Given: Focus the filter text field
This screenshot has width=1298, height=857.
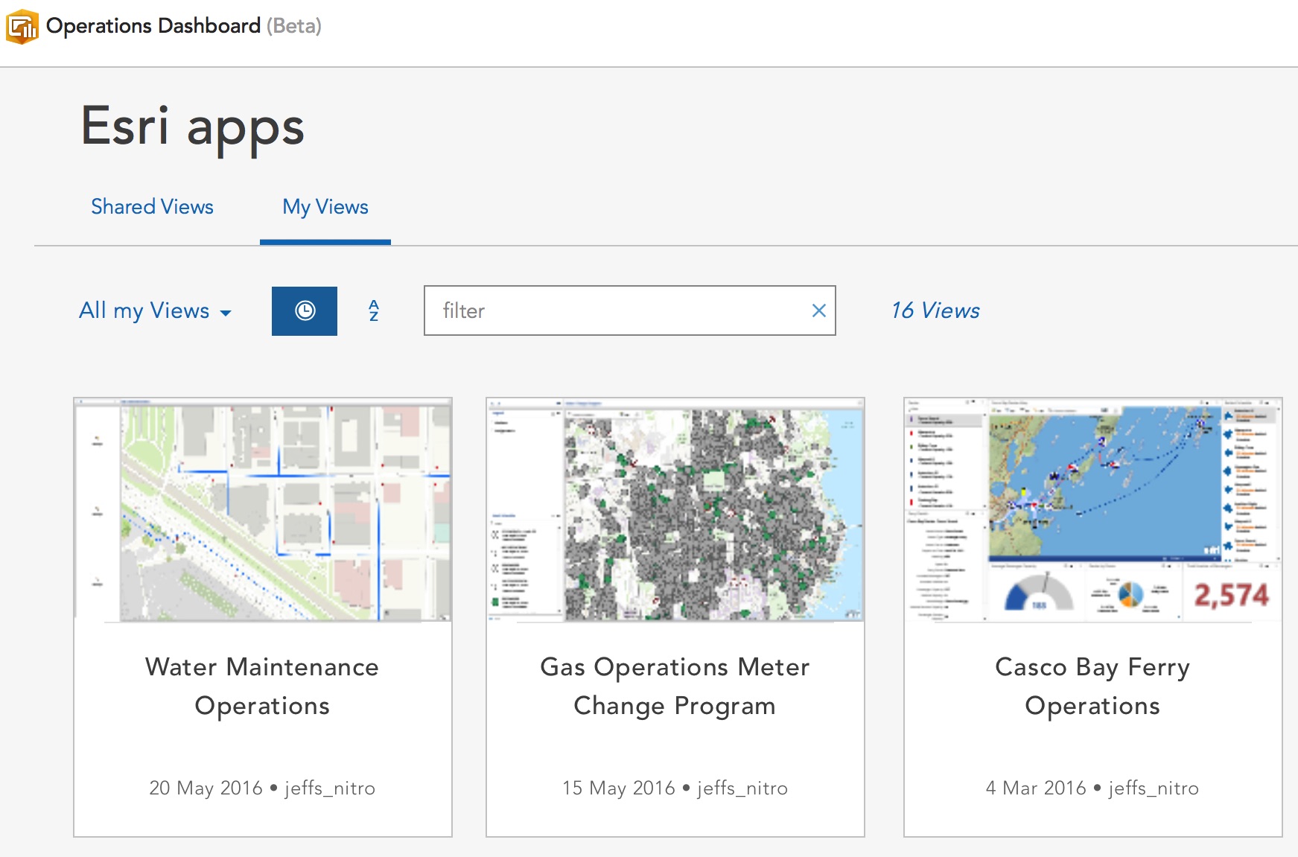Looking at the screenshot, I should 618,311.
